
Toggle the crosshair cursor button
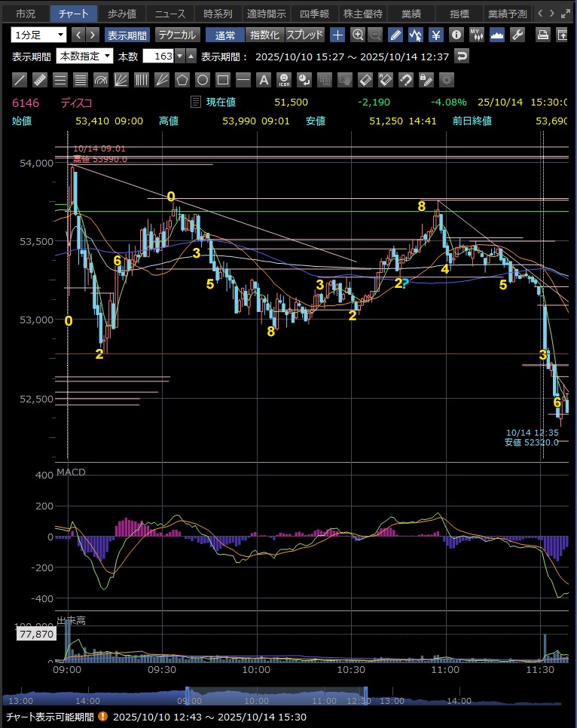pos(337,35)
